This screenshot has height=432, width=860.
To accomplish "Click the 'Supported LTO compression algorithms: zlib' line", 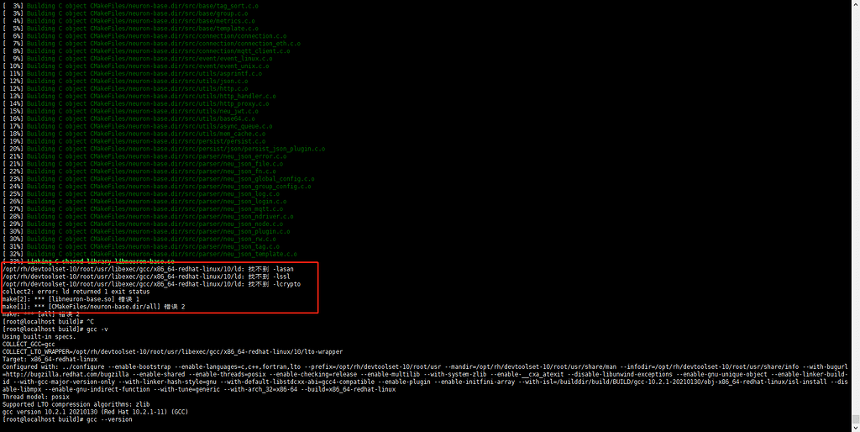I will point(76,404).
